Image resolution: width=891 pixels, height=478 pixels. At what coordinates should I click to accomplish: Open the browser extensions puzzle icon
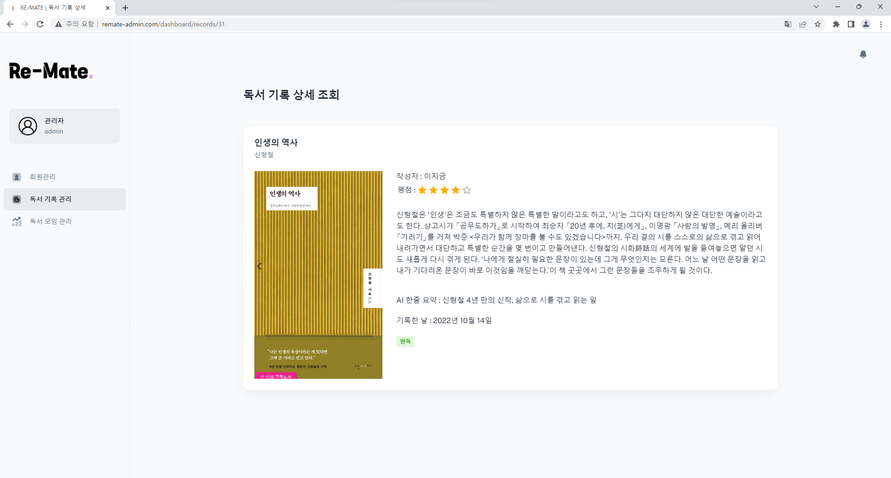pos(836,24)
